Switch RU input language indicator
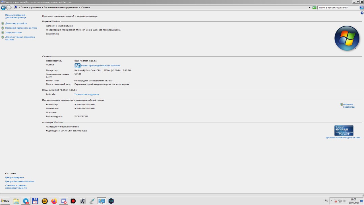This screenshot has height=205, width=364. click(326, 201)
